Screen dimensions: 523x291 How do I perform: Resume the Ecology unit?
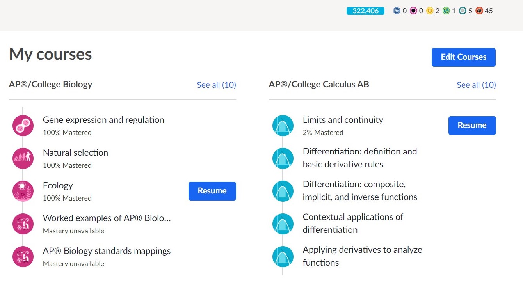point(212,191)
